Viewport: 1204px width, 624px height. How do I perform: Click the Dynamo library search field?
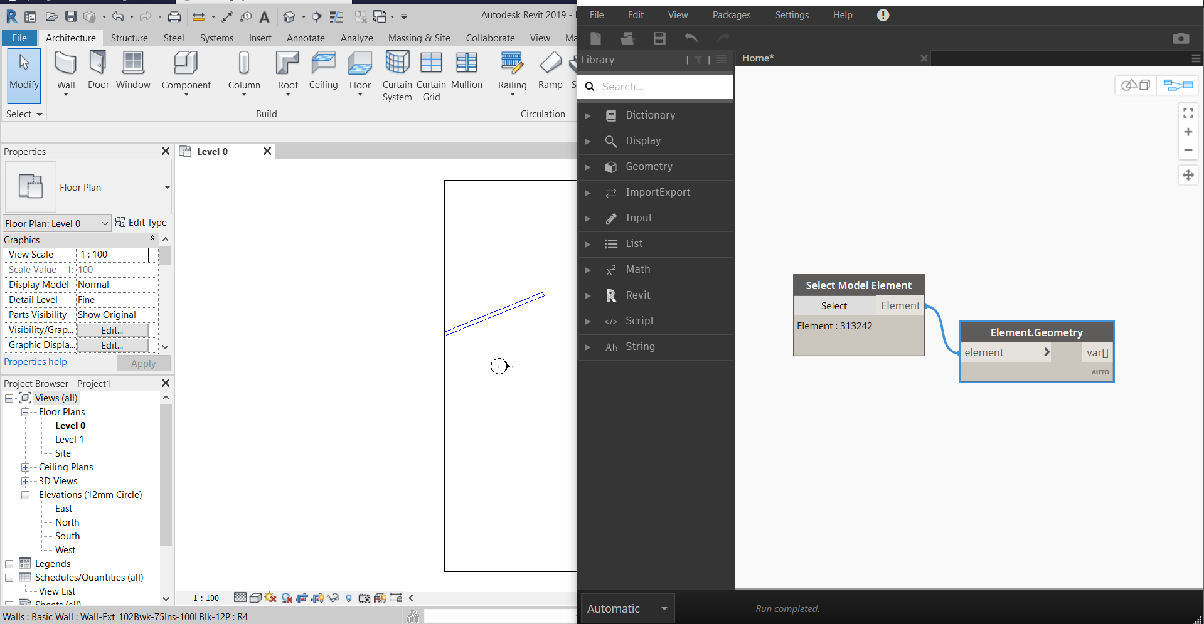point(655,87)
